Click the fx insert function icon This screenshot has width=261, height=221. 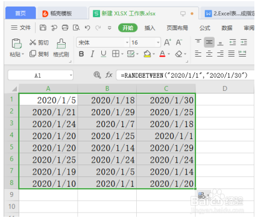coord(108,75)
